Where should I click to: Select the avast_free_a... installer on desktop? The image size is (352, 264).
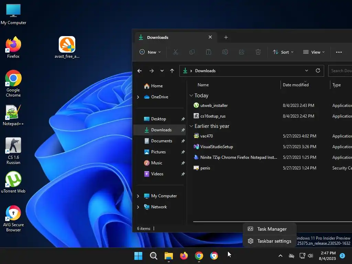click(67, 47)
